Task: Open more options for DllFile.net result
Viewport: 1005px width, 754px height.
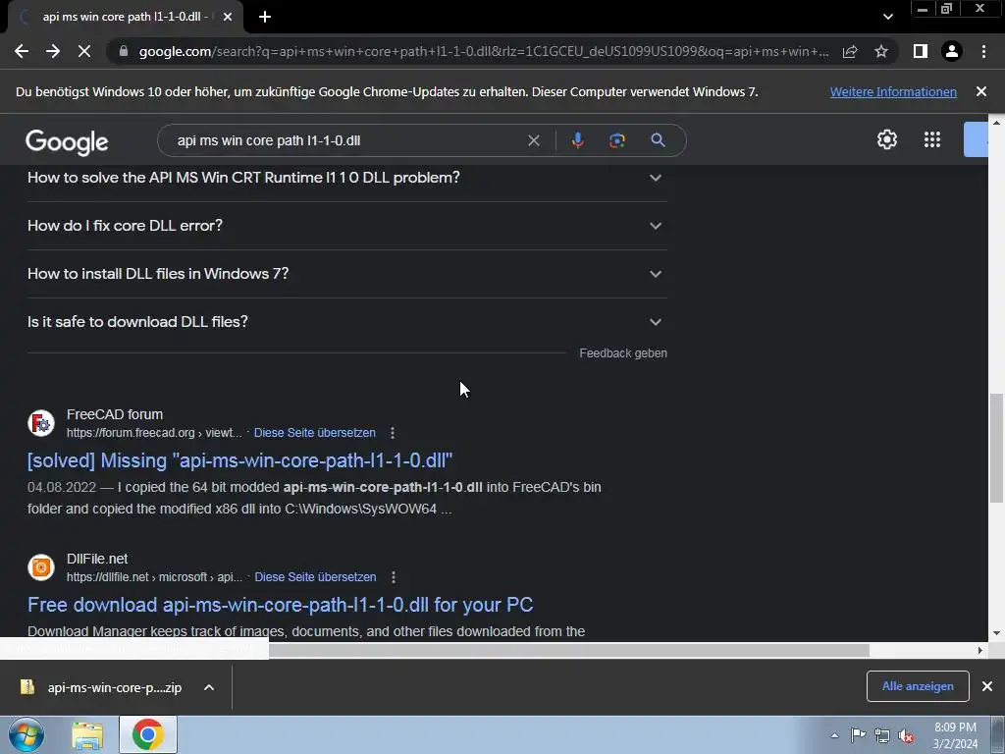Action: pyautogui.click(x=394, y=577)
